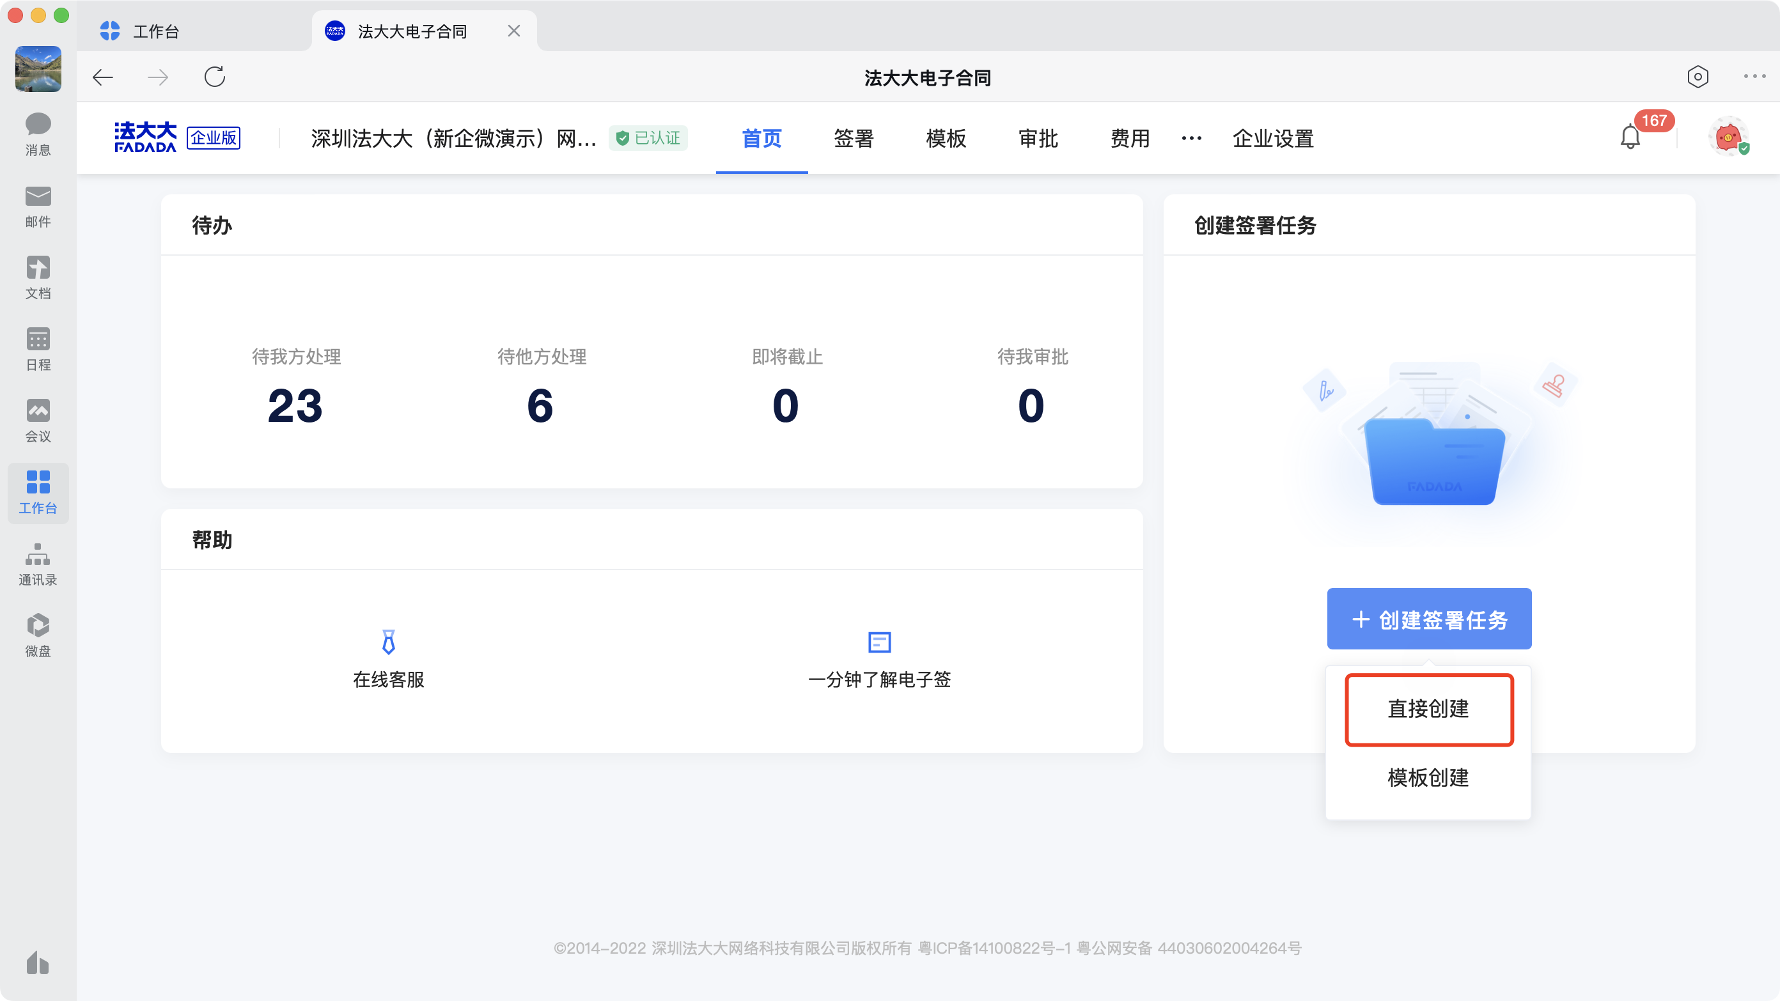1780x1001 pixels.
Task: Click the 在线客服 label
Action: [388, 679]
